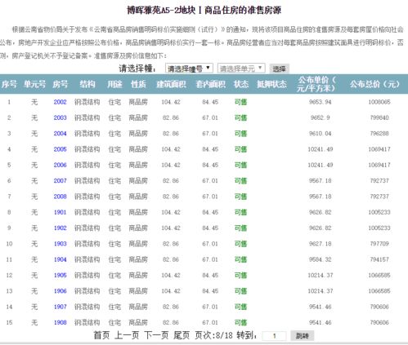
Task: Click total price 799840
Action: point(379,117)
